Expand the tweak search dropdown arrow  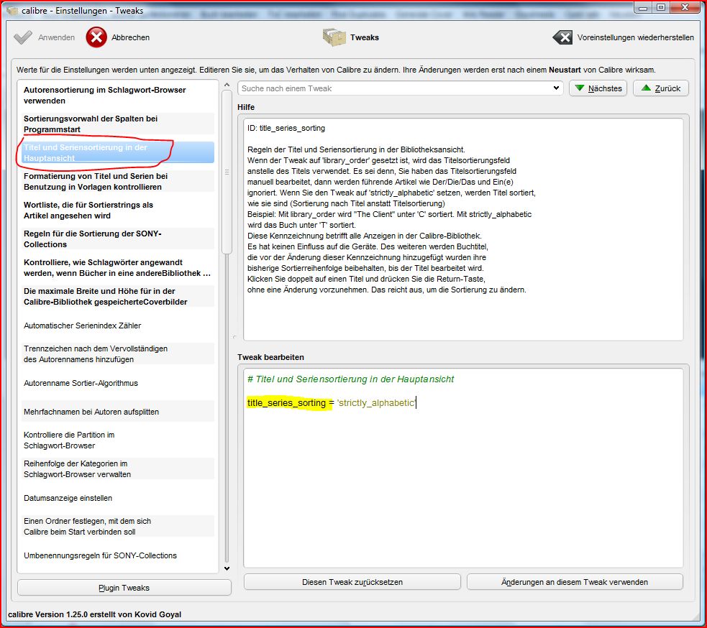pos(557,88)
